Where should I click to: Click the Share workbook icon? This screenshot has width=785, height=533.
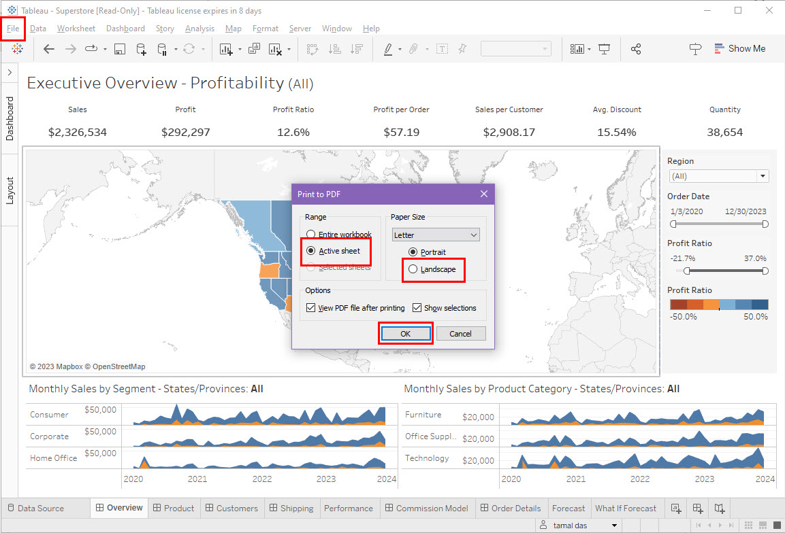(636, 48)
